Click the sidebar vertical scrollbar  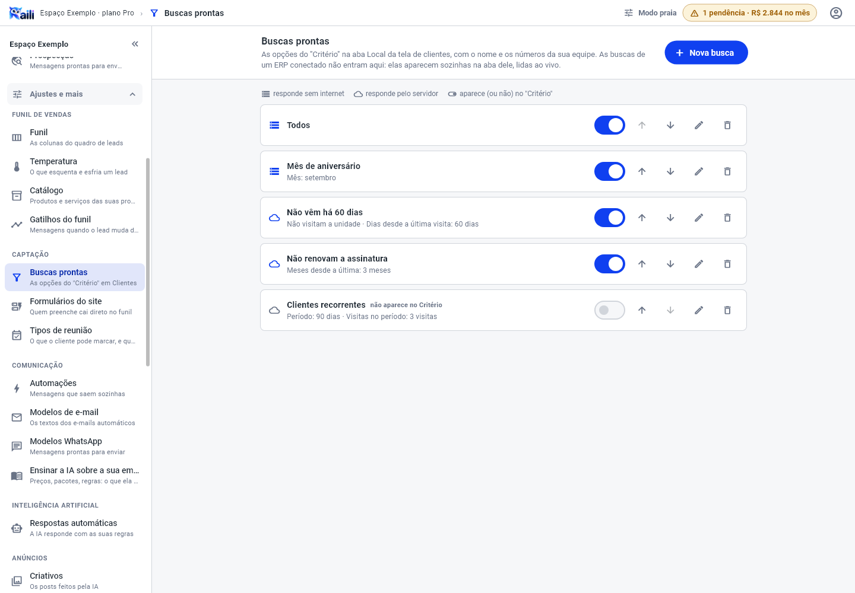pos(148,262)
